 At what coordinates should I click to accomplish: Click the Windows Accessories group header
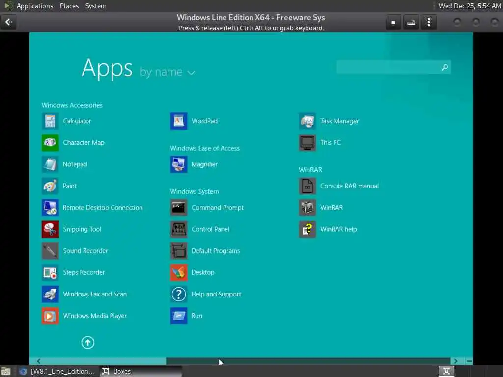coord(72,105)
